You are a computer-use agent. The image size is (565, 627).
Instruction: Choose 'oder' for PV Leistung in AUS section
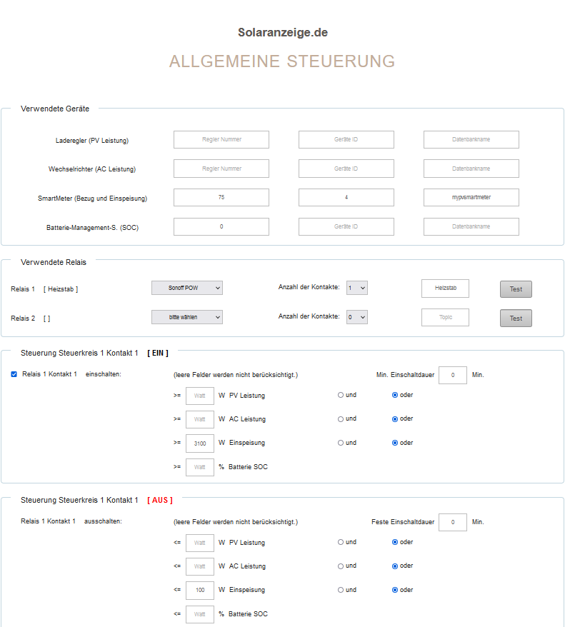395,542
